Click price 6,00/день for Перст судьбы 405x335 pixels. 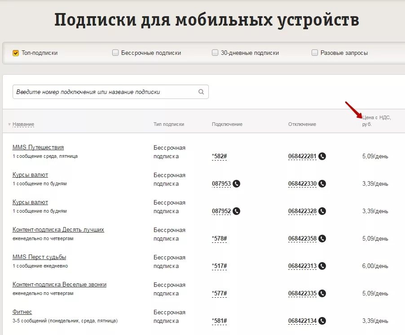click(375, 266)
